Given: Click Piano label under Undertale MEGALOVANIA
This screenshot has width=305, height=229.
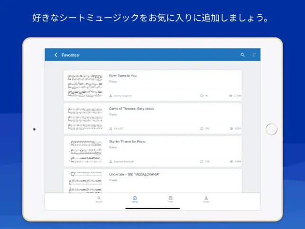Looking at the screenshot, I should point(113,180).
